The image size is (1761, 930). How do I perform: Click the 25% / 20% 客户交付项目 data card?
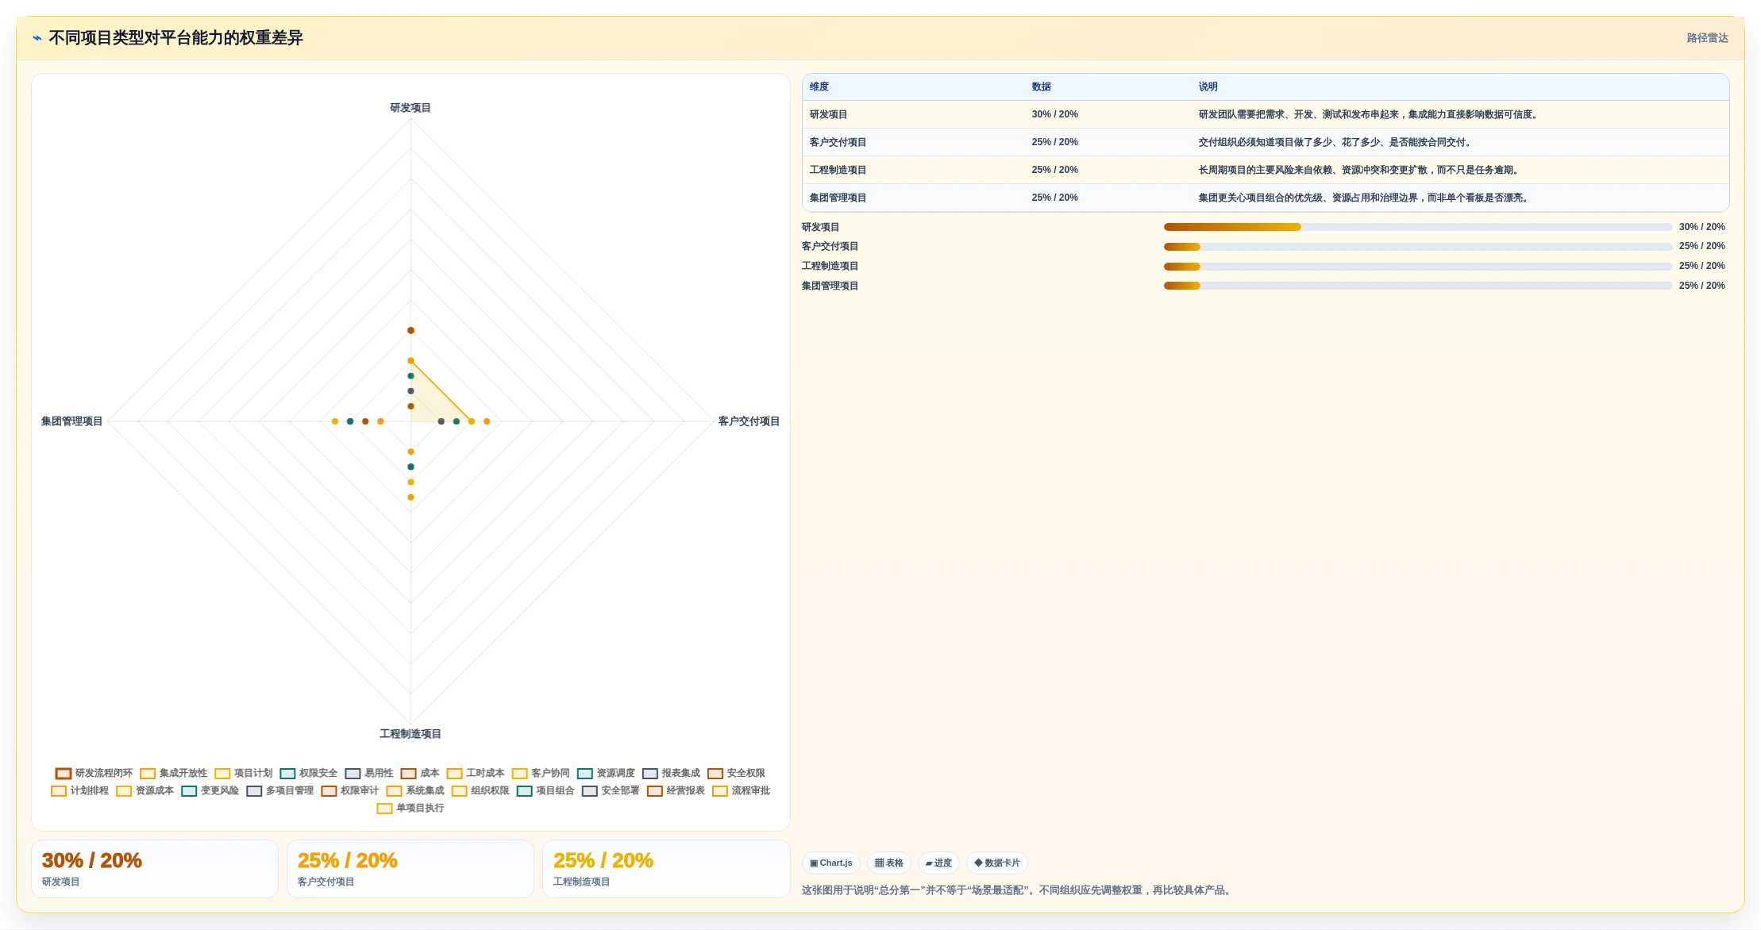tap(410, 869)
